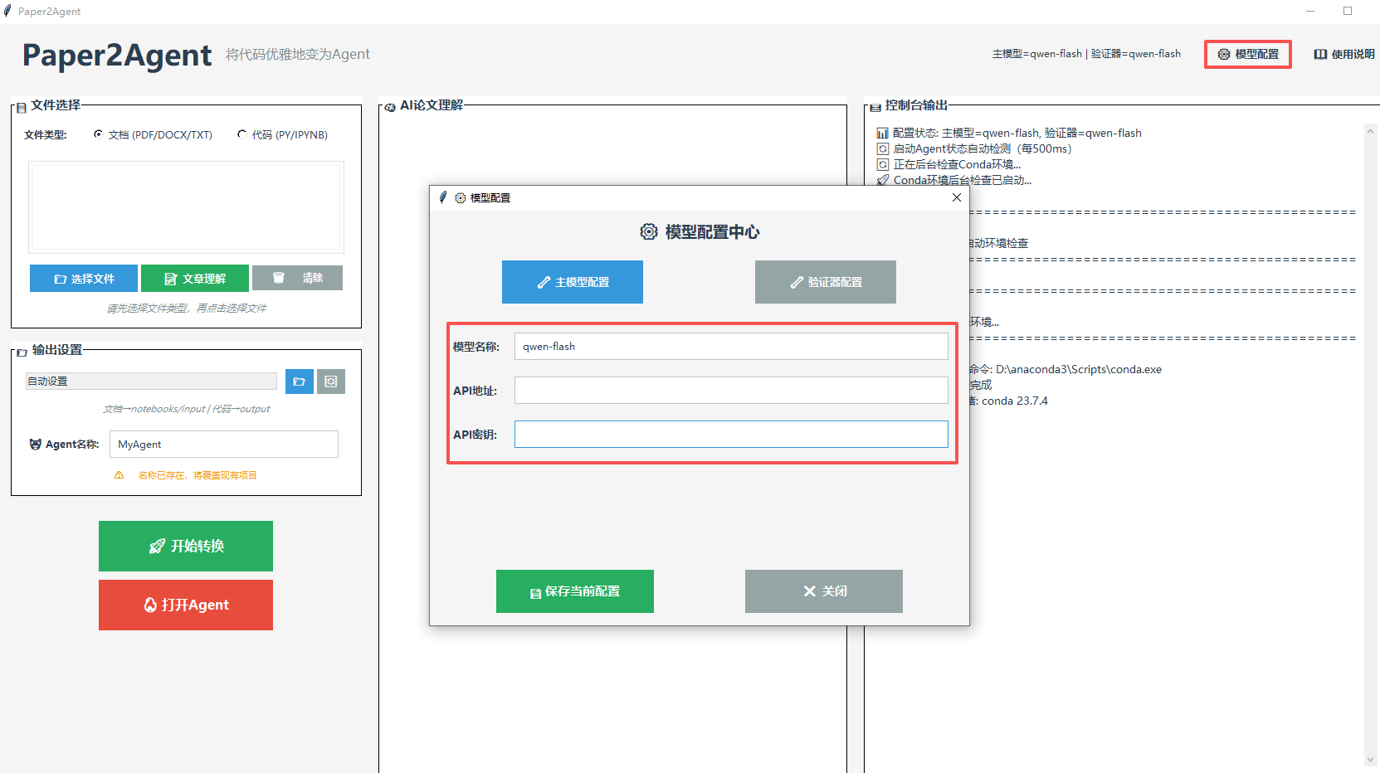
Task: Click the 文章理解 button
Action: click(x=194, y=279)
